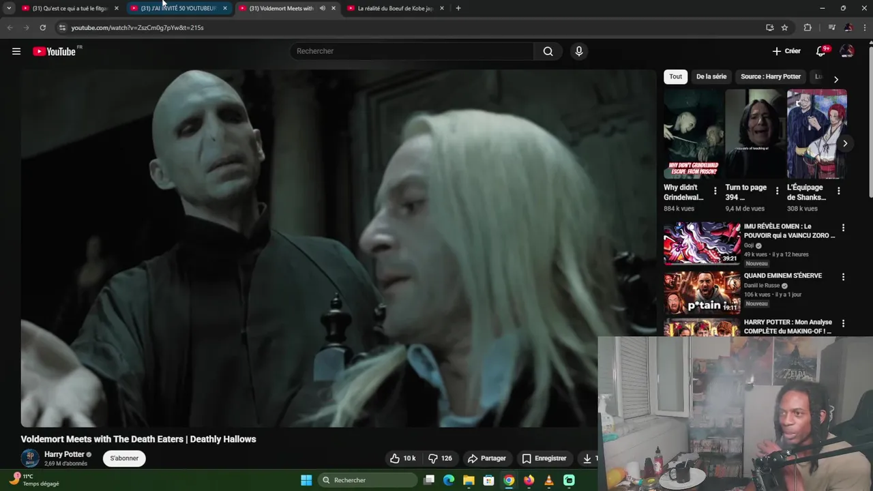Open the tab search dropdown arrow
This screenshot has width=873, height=491.
click(9, 8)
